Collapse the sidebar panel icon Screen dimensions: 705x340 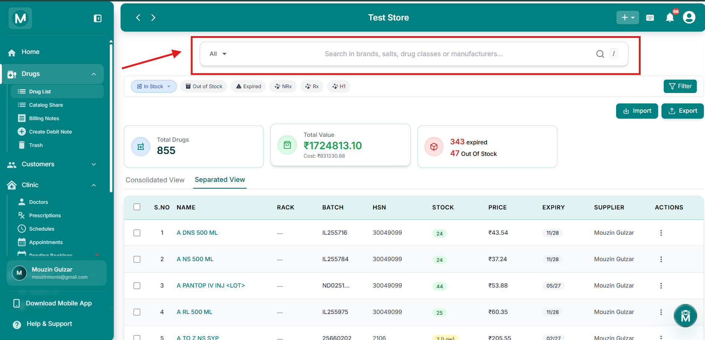(x=97, y=19)
